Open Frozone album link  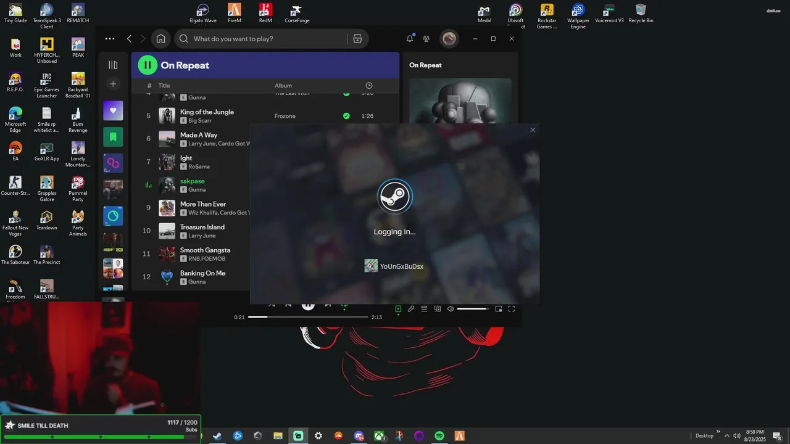[285, 116]
